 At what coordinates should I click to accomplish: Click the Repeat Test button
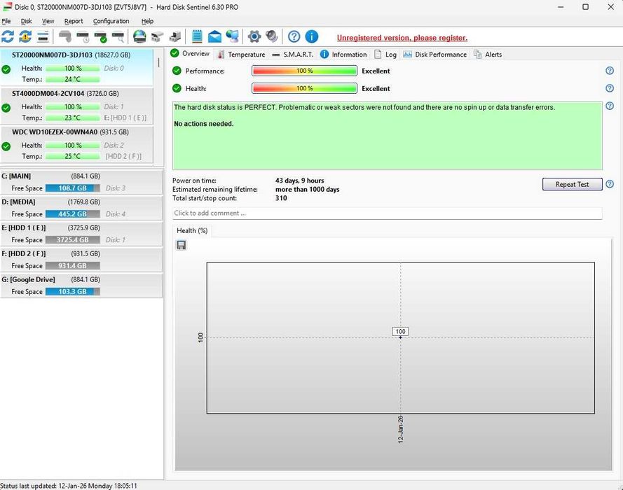click(572, 184)
